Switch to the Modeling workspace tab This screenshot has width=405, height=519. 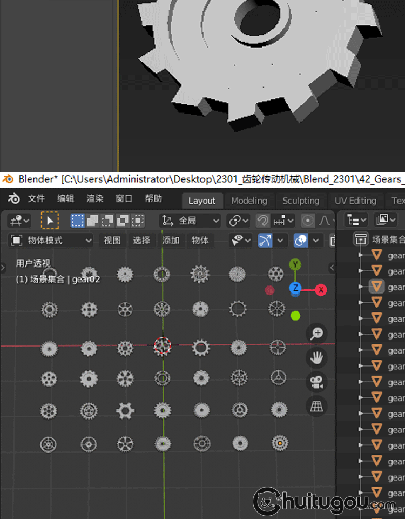tap(249, 201)
